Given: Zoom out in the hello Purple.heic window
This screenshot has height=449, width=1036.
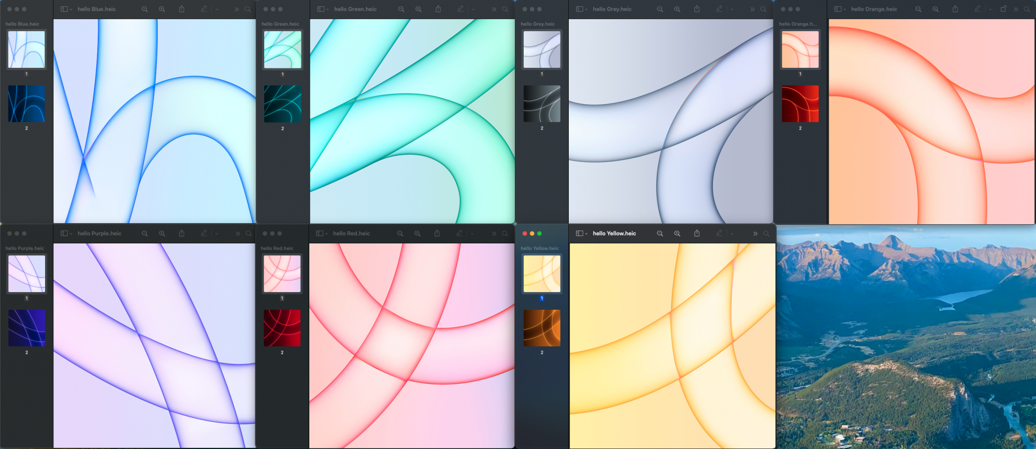Looking at the screenshot, I should [145, 234].
